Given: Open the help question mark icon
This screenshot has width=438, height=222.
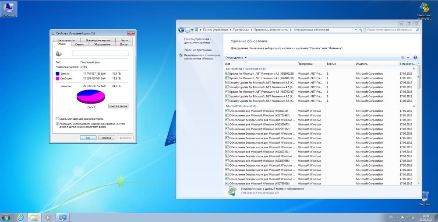Looking at the screenshot, I should [x=415, y=57].
